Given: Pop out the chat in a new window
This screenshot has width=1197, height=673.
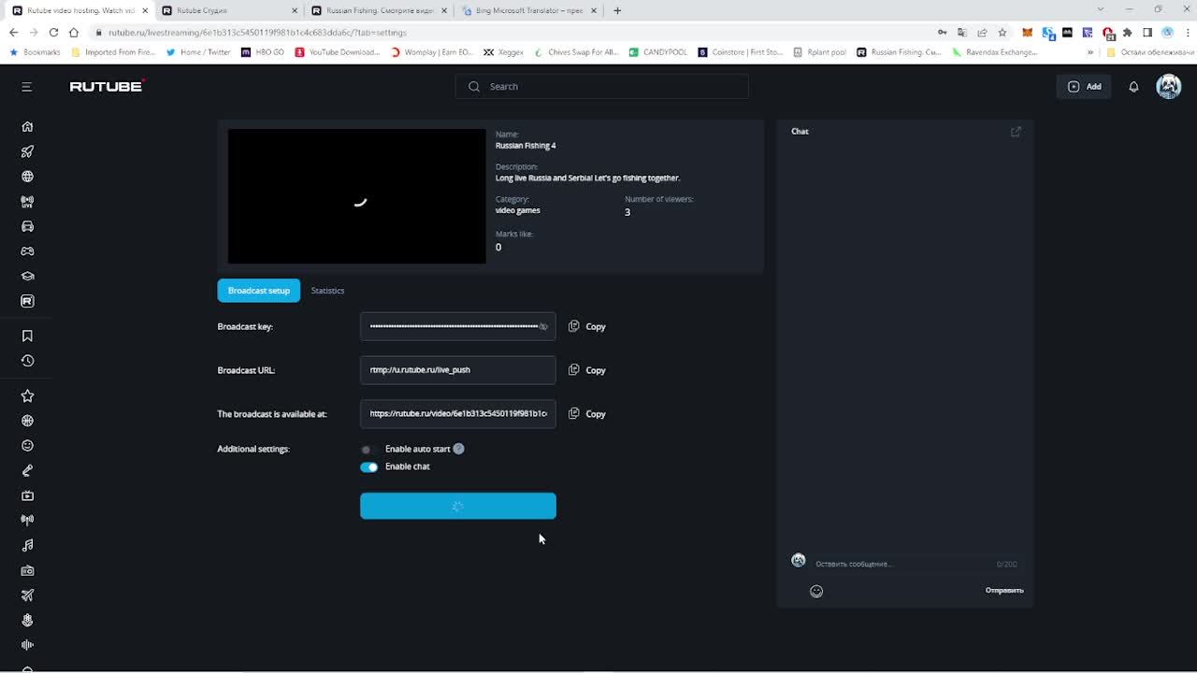Looking at the screenshot, I should pyautogui.click(x=1016, y=132).
